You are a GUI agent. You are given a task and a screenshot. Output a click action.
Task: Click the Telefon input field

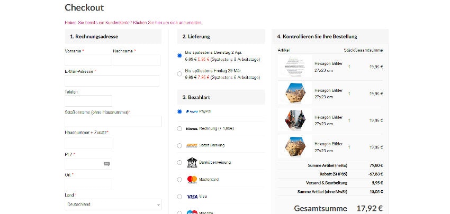click(x=88, y=101)
